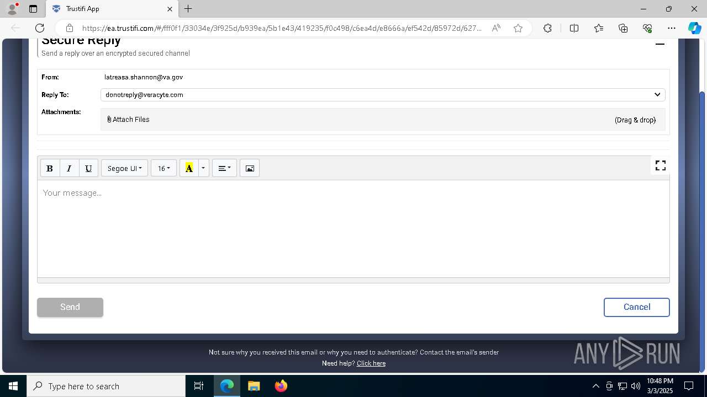Viewport: 707px width, 397px height.
Task: Open the Windows Start menu
Action: click(13, 386)
